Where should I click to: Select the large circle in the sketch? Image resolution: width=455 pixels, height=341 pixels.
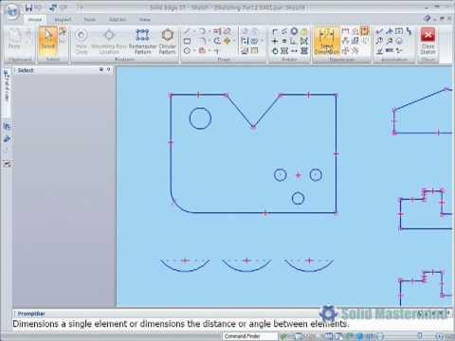click(200, 118)
